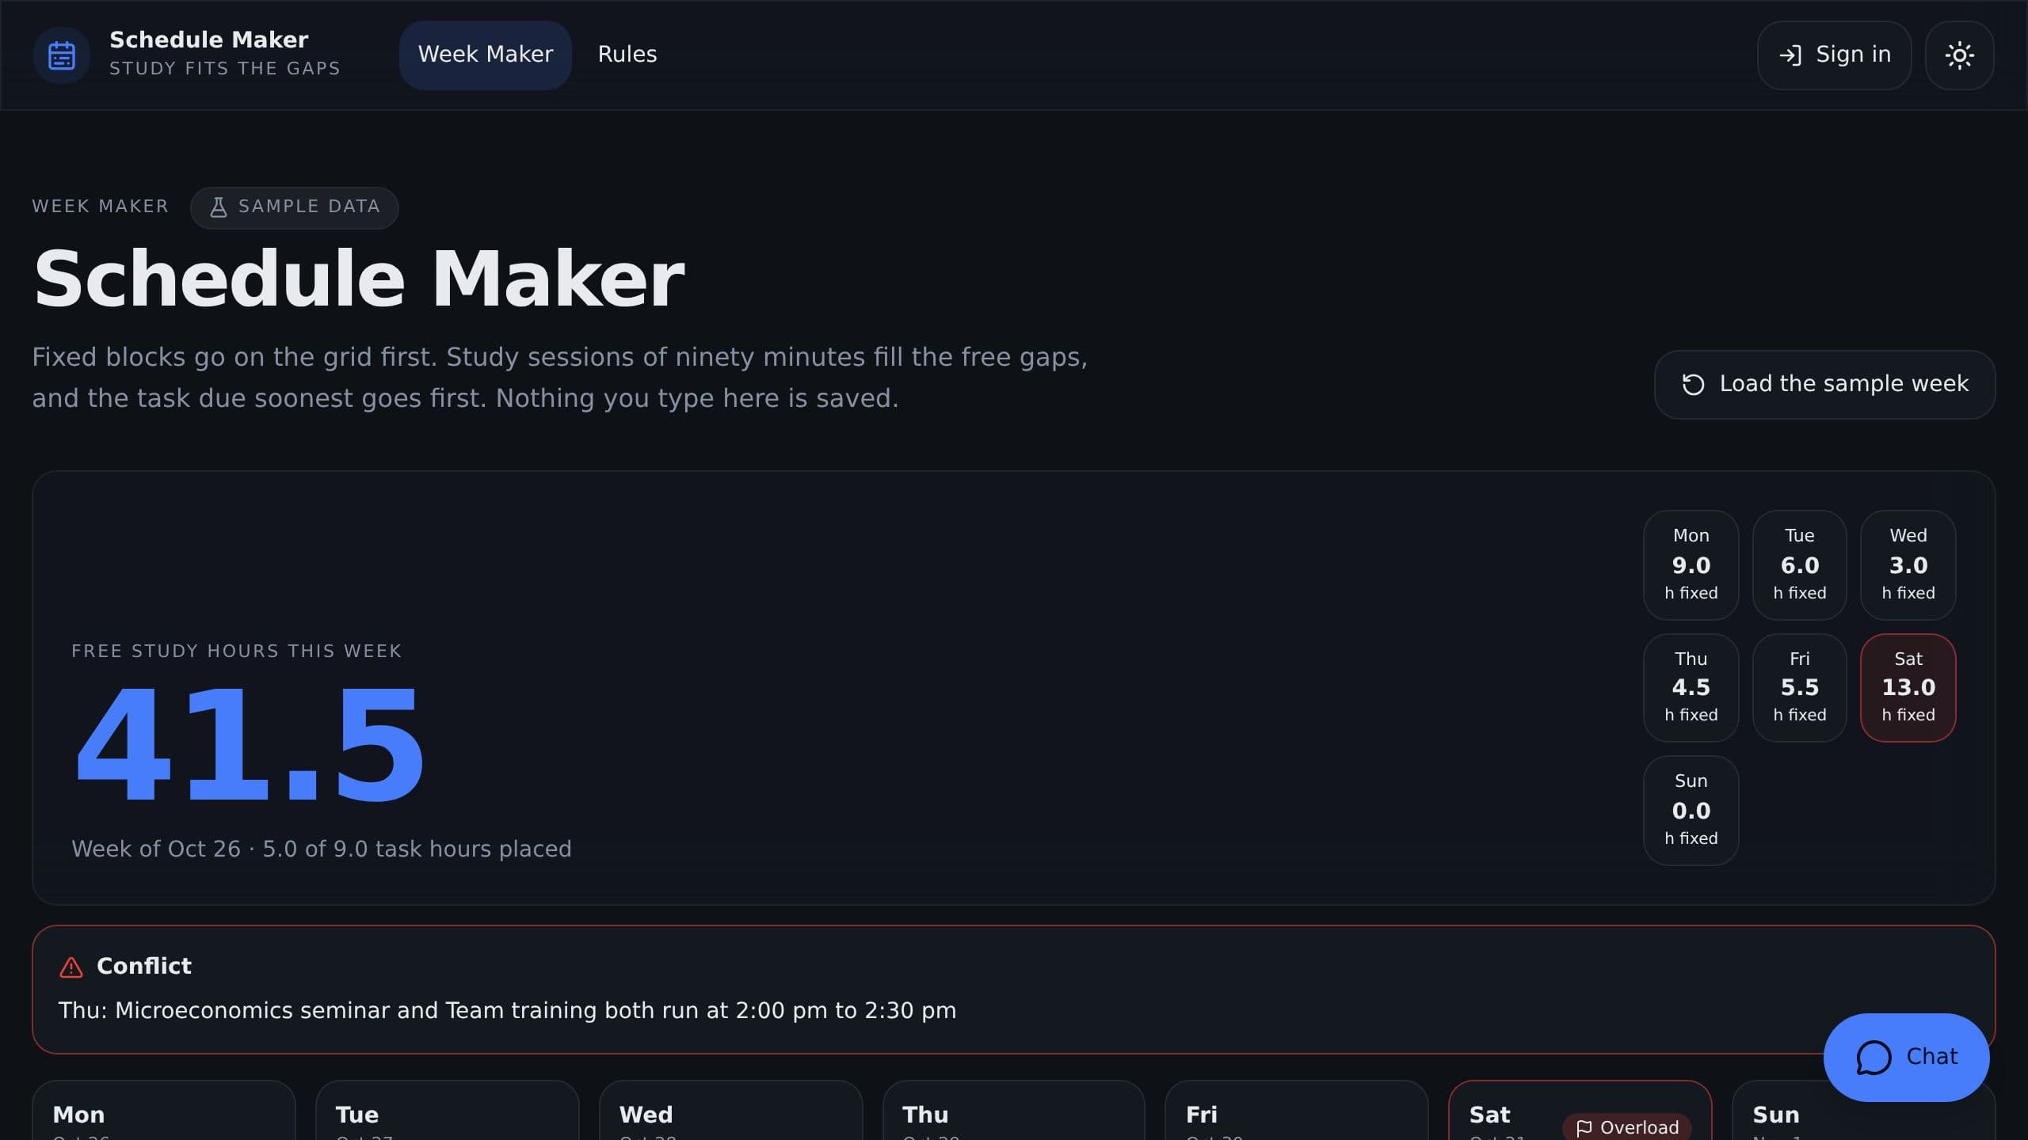This screenshot has height=1140, width=2028.
Task: Open the Week Maker tab
Action: pyautogui.click(x=486, y=55)
